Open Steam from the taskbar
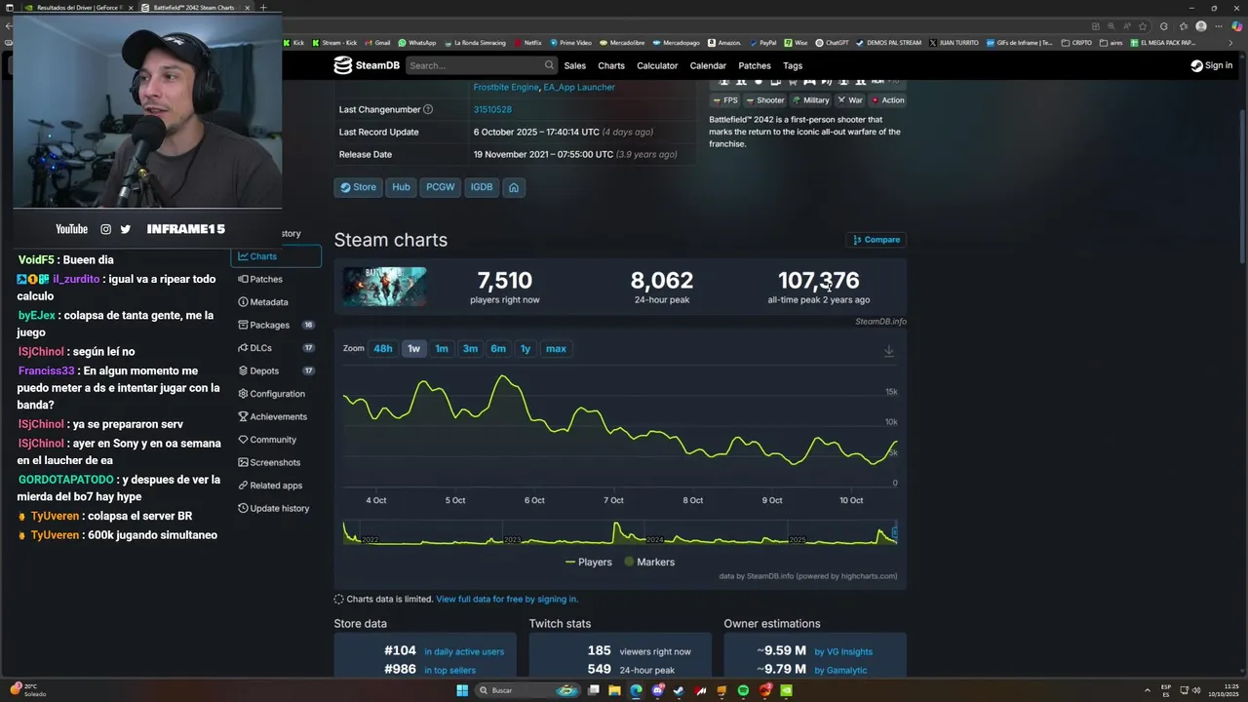Image resolution: width=1248 pixels, height=702 pixels. (x=679, y=690)
